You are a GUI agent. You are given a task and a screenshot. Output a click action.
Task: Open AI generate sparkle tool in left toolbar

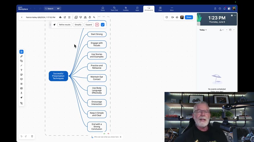coord(21,98)
